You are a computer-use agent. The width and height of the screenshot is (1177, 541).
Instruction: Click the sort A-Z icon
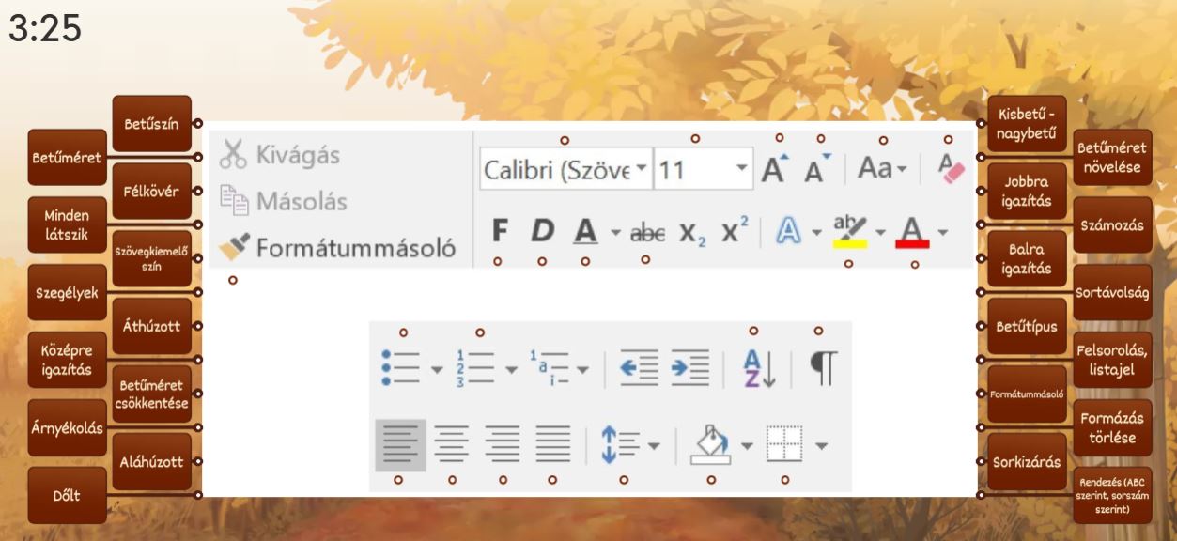point(759,368)
